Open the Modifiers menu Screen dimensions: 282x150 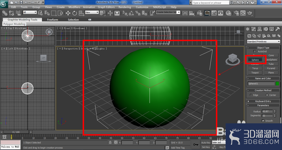tap(74, 7)
